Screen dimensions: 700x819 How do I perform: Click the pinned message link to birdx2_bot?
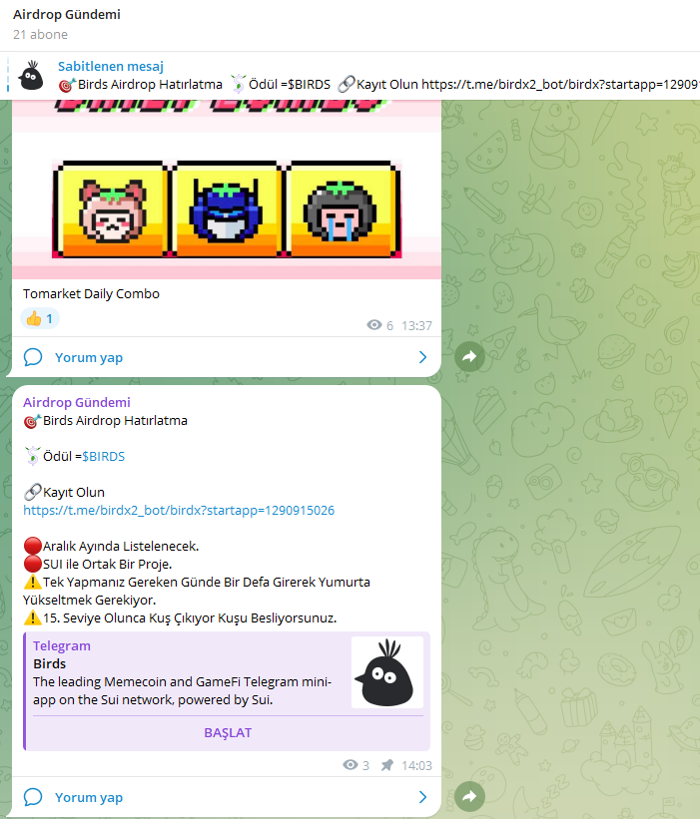[x=560, y=84]
